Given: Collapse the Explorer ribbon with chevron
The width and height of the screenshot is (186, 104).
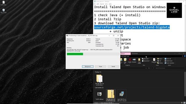Looking at the screenshot, I should (183, 56).
